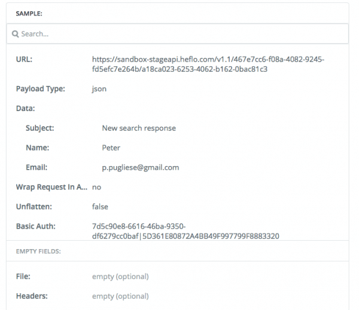Screen dimensions: 359x310
Task: Click the Data section label
Action: click(x=25, y=108)
